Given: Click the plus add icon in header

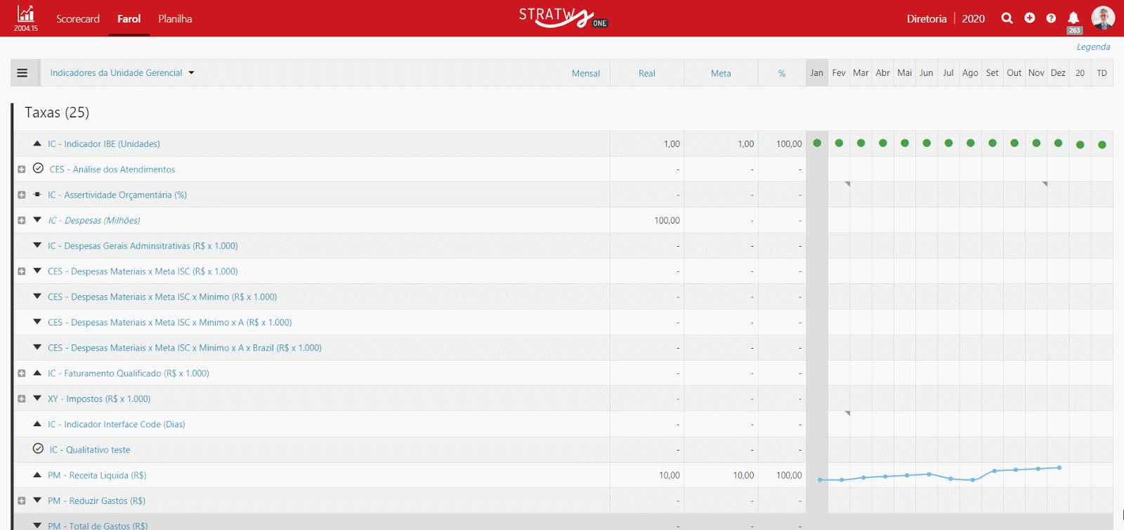Looking at the screenshot, I should point(1029,18).
